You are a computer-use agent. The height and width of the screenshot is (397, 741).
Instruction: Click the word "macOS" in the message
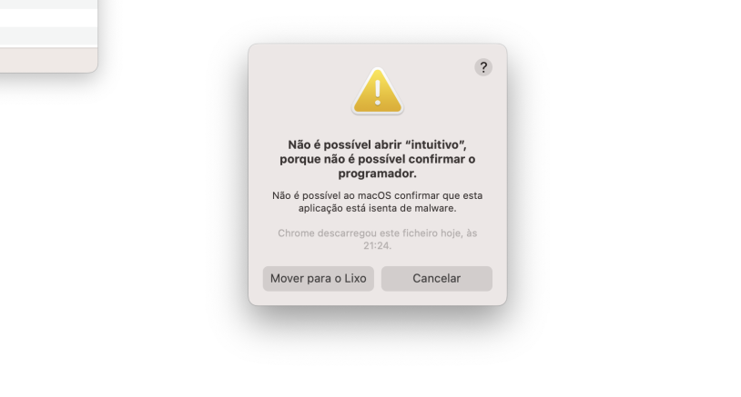coord(374,195)
